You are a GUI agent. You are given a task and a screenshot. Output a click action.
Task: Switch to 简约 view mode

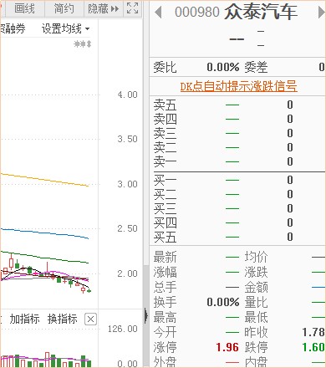pos(64,9)
